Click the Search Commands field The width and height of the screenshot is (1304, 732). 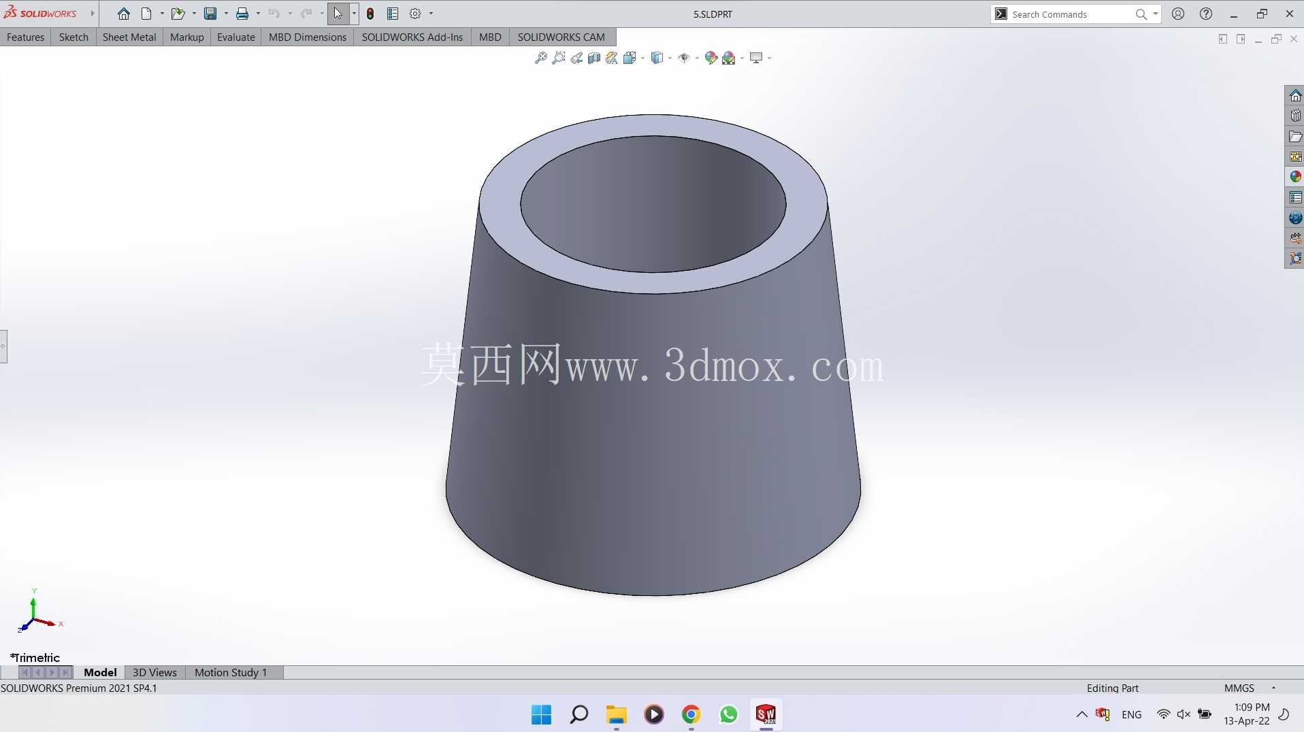(1071, 14)
